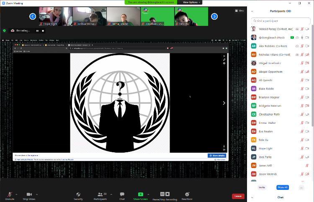Open video options arrow beside Stop Video
314x202 pixels.
pyautogui.click(x=37, y=194)
